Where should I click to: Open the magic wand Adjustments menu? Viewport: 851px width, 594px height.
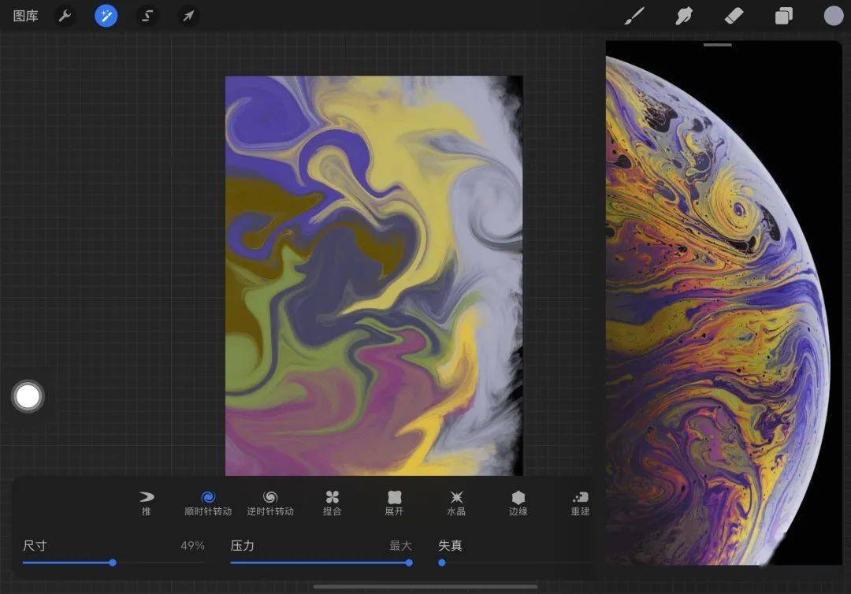(106, 16)
